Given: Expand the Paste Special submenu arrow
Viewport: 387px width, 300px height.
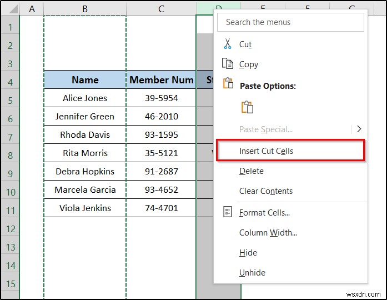Looking at the screenshot, I should (359, 129).
